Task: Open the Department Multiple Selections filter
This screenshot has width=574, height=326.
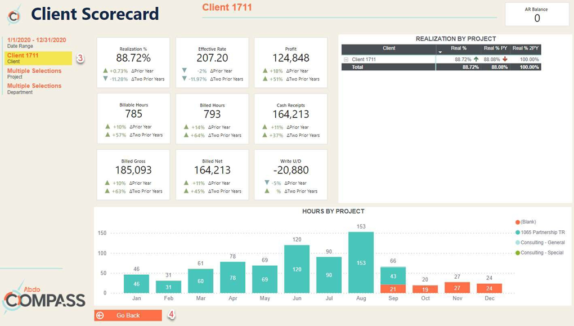Action: click(34, 86)
